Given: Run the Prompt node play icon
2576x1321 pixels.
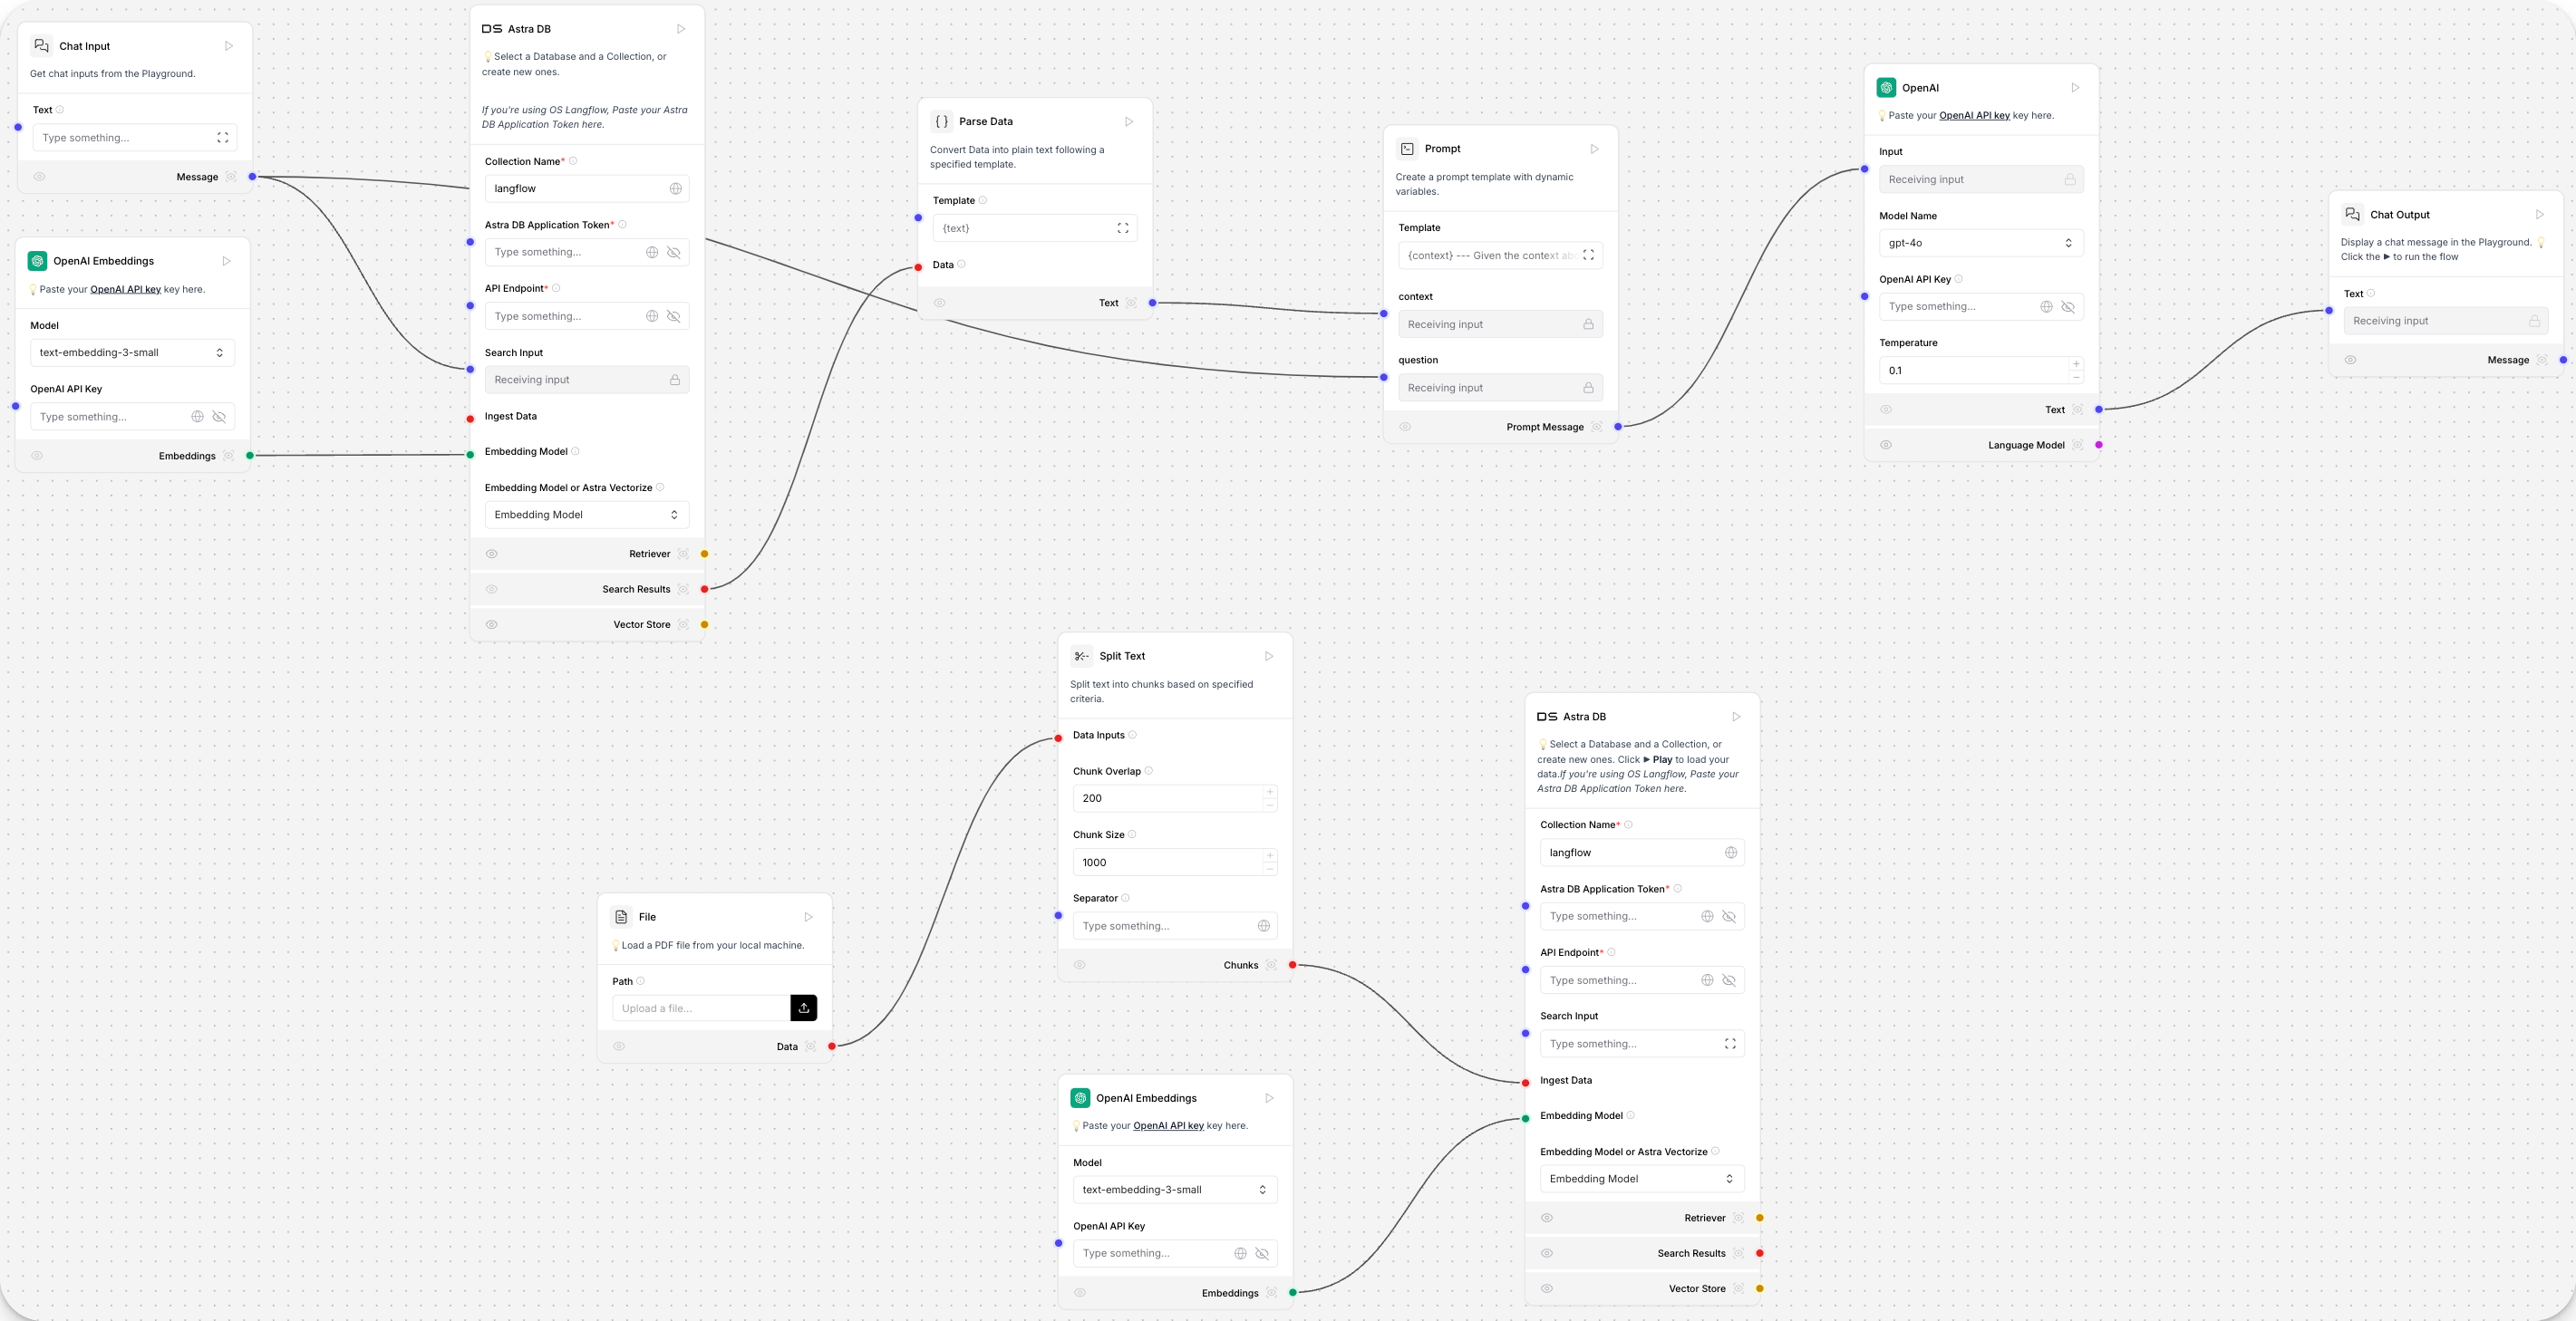Looking at the screenshot, I should [x=1595, y=149].
